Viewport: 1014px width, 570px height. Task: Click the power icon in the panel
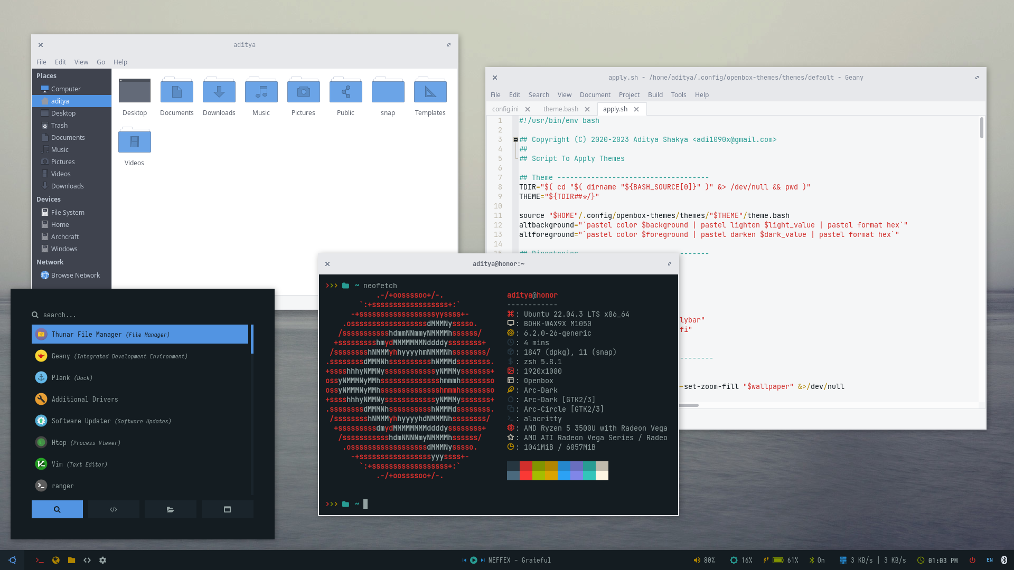pyautogui.click(x=972, y=560)
